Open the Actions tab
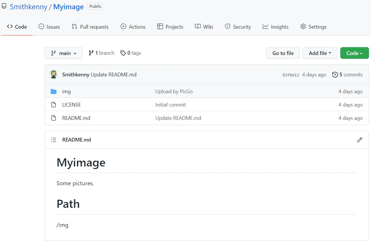The image size is (371, 244). tap(133, 27)
